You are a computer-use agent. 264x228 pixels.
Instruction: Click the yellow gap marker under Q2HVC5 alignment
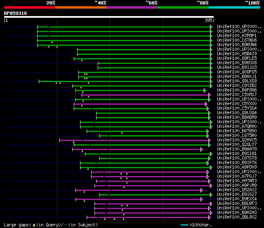(73, 142)
